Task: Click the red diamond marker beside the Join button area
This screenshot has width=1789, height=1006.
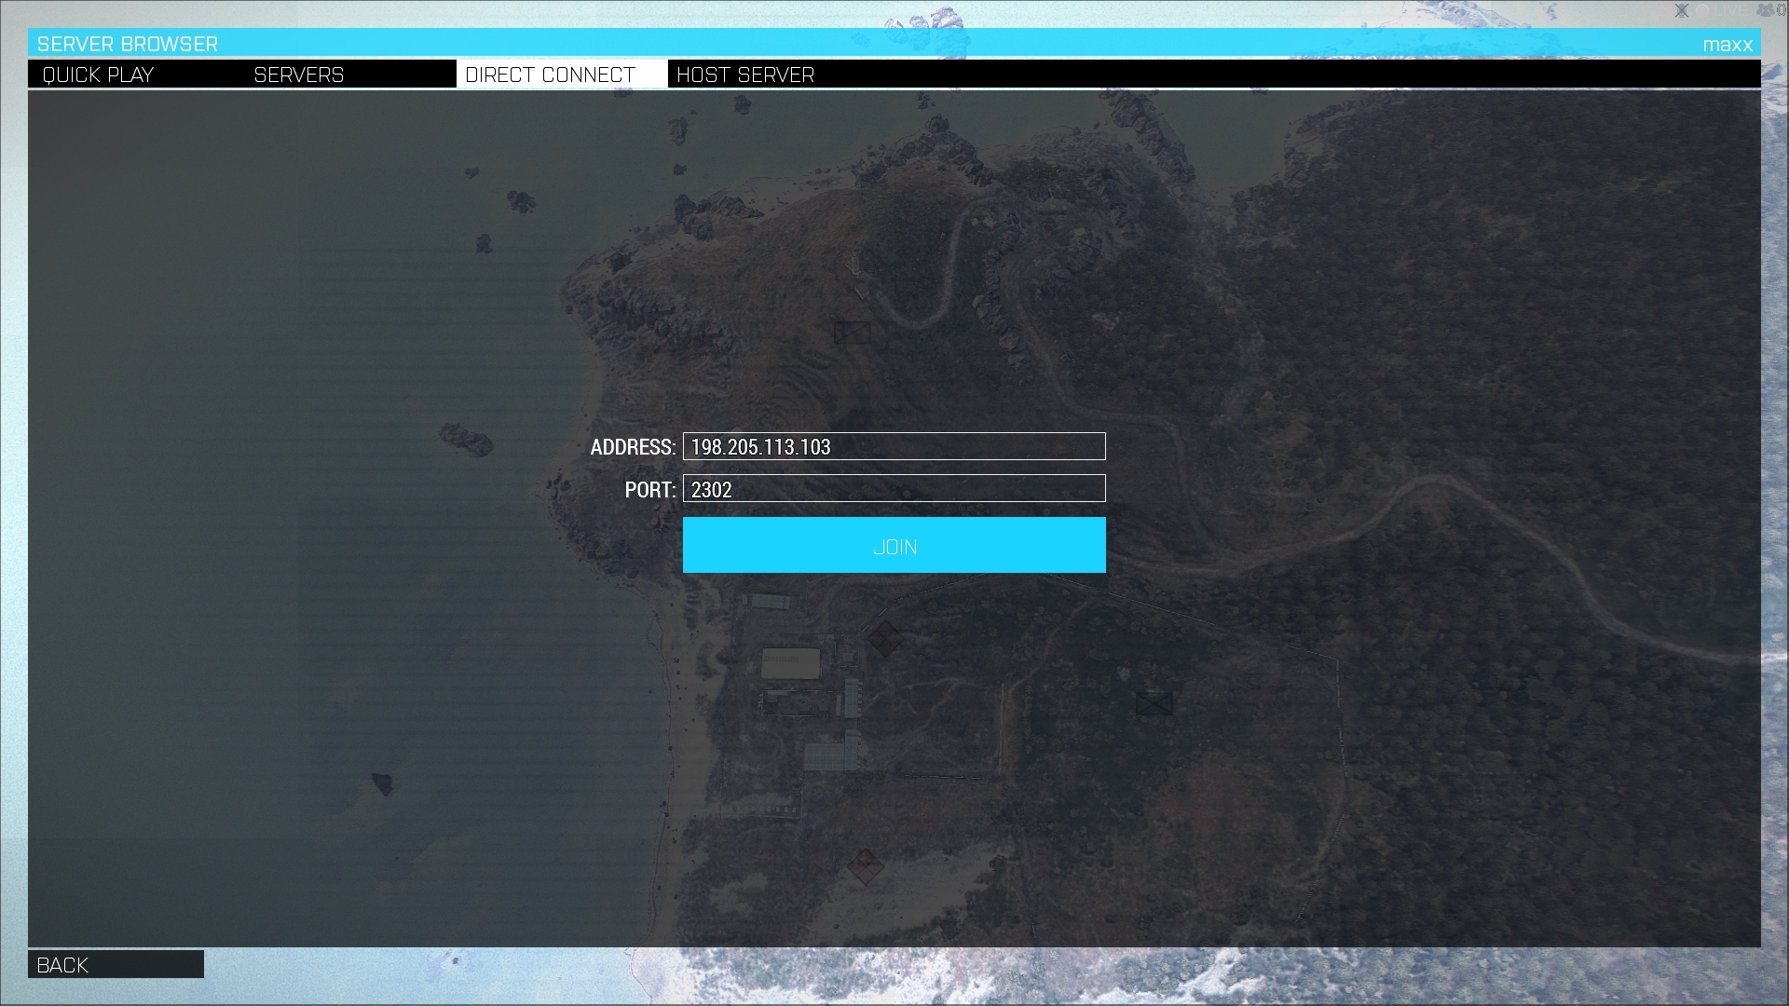Action: (884, 639)
